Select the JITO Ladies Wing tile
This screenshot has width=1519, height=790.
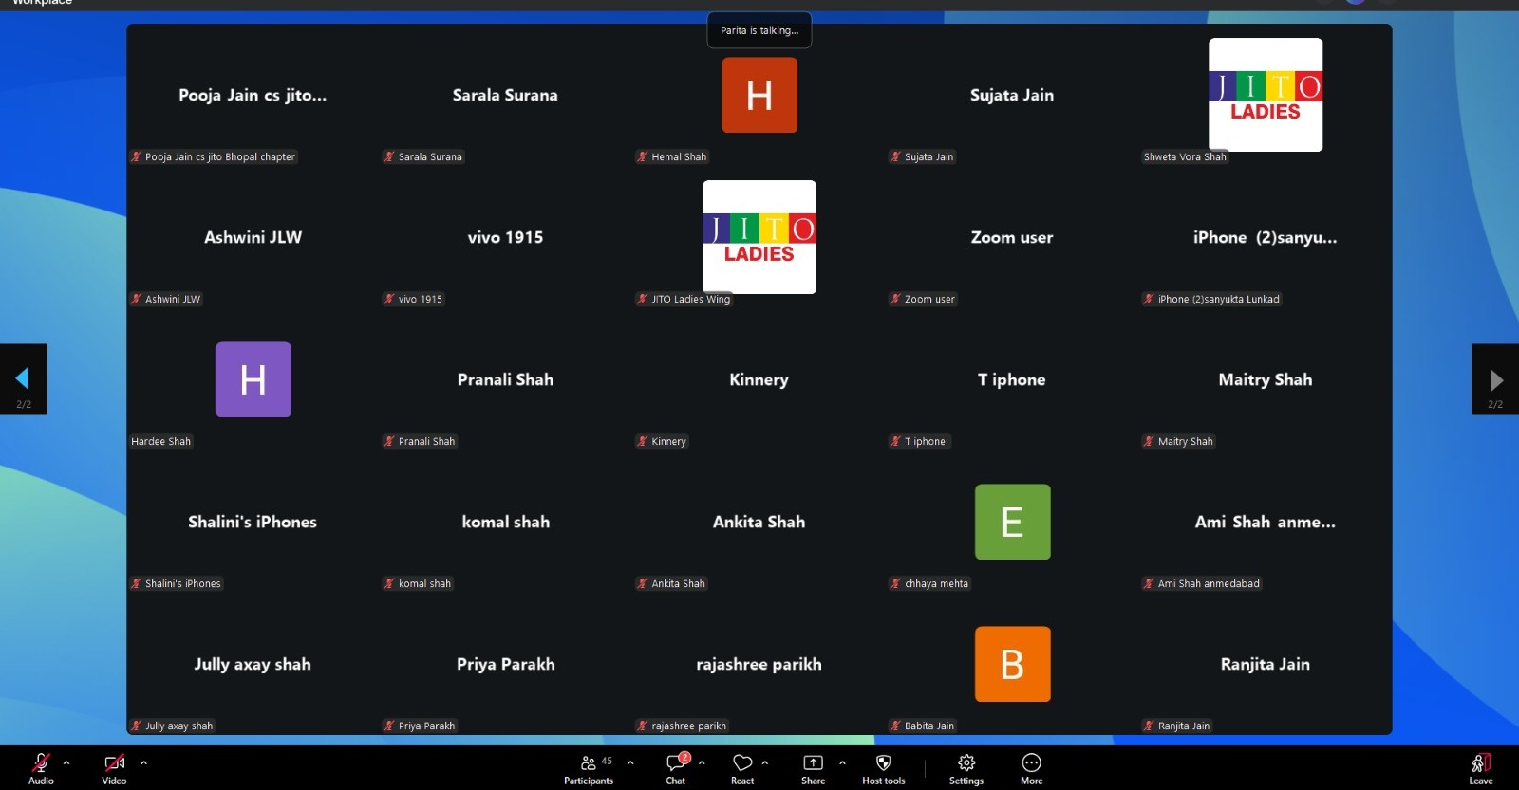pos(759,237)
